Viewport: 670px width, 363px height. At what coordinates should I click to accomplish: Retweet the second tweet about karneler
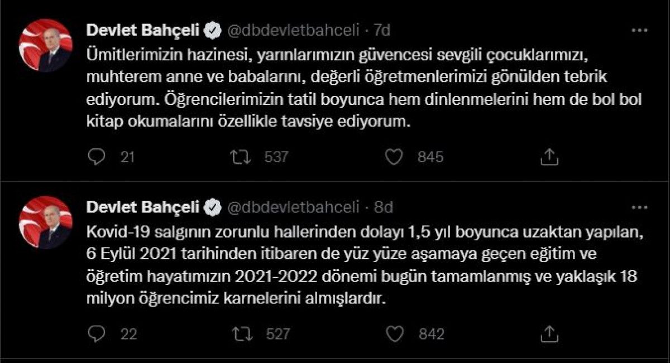239,333
